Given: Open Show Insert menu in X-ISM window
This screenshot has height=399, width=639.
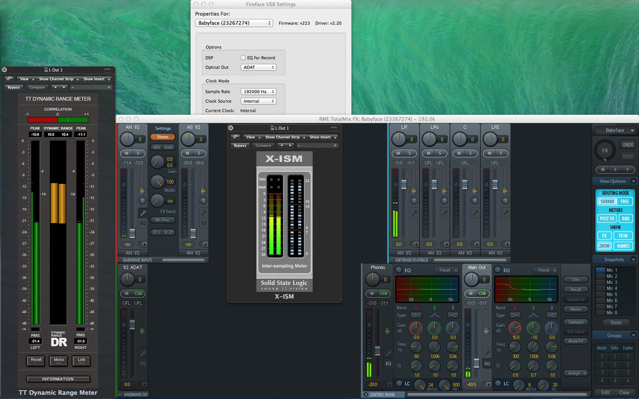Looking at the screenshot, I should [322, 137].
